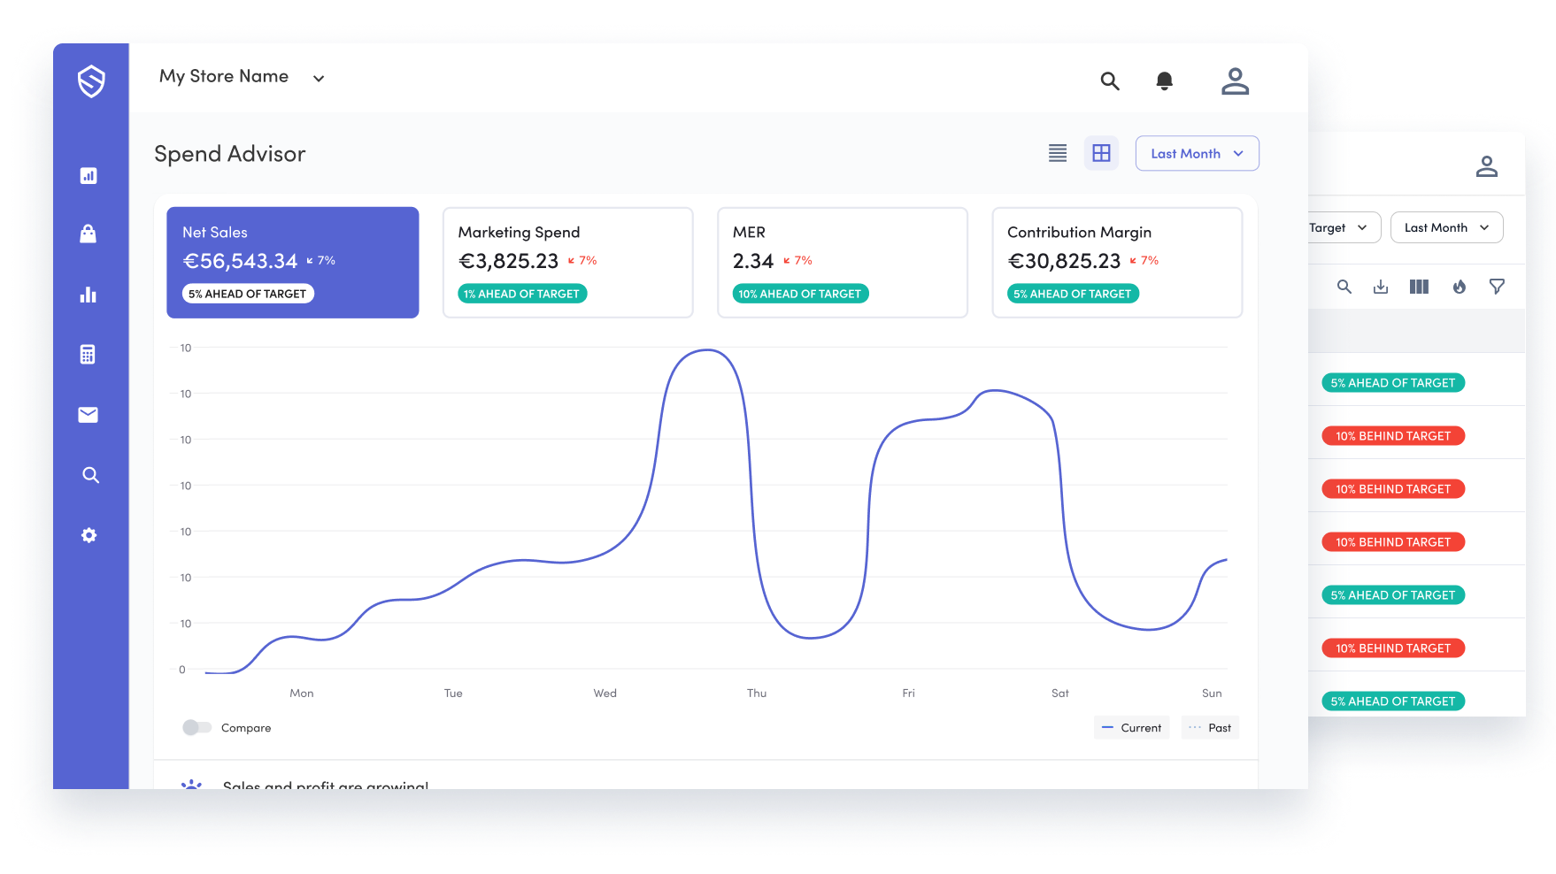Viewport: 1556px width, 874px height.
Task: Open the calculator icon in sidebar
Action: coord(89,354)
